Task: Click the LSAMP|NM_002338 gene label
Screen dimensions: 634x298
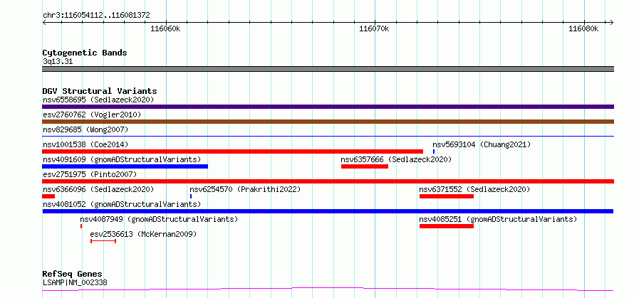Action: tap(75, 282)
